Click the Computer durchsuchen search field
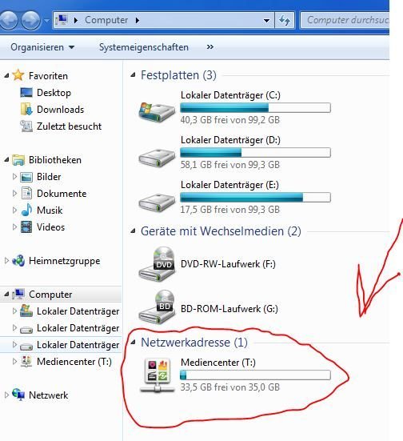 click(x=345, y=20)
